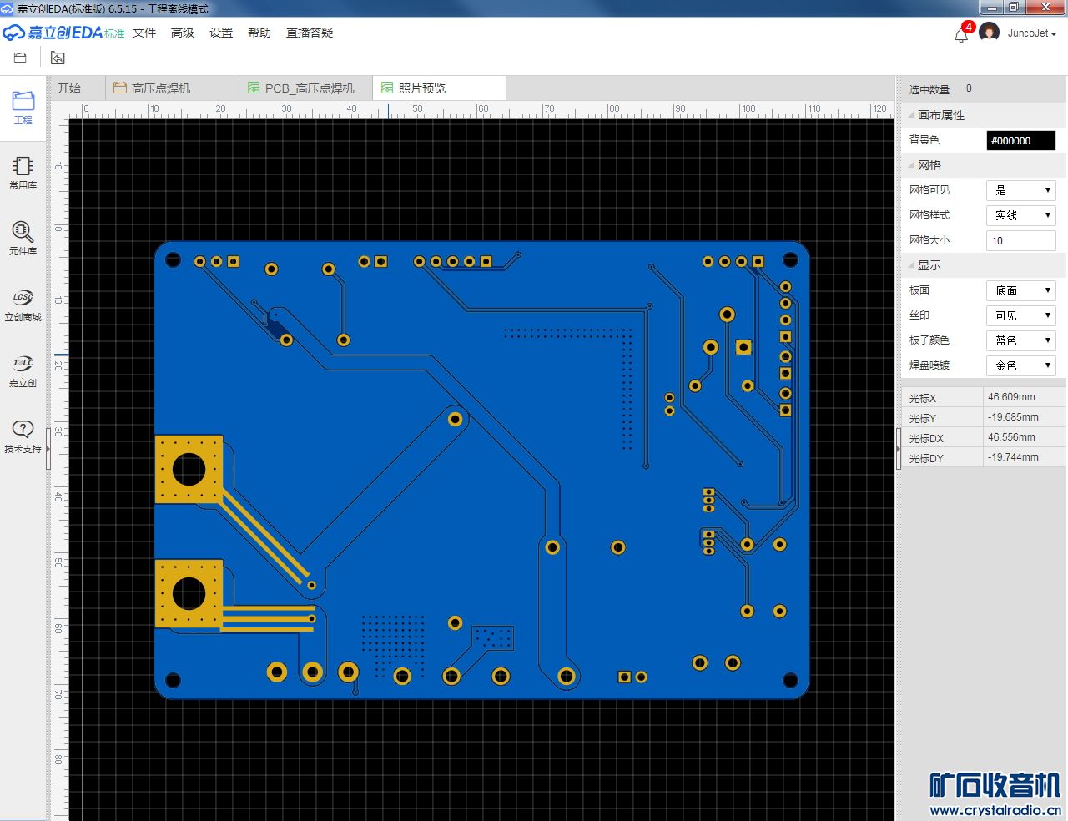Click the 网格大小 grid size input field

pos(1021,240)
